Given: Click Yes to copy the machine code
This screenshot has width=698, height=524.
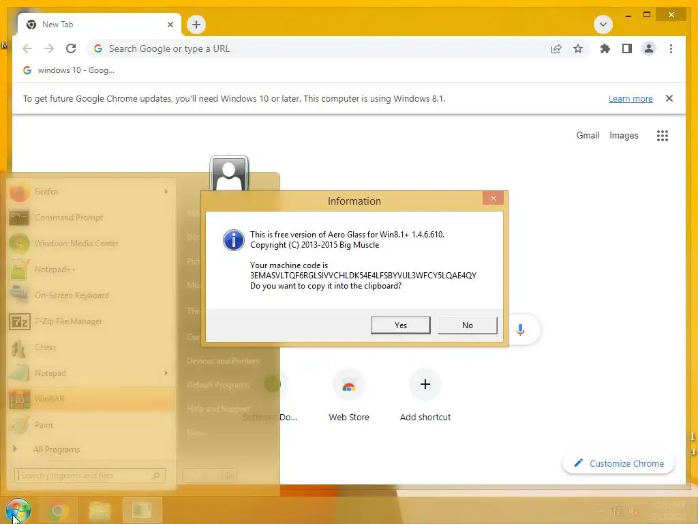Looking at the screenshot, I should pyautogui.click(x=400, y=325).
